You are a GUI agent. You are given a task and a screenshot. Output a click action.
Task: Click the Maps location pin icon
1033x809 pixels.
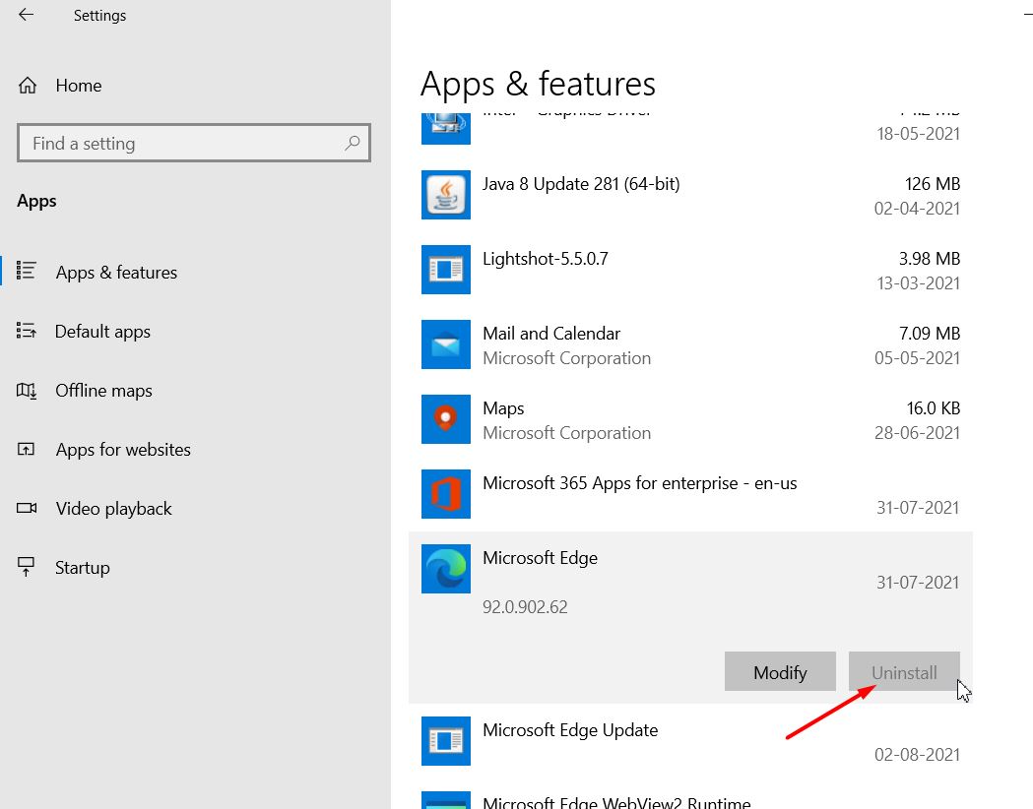click(446, 419)
